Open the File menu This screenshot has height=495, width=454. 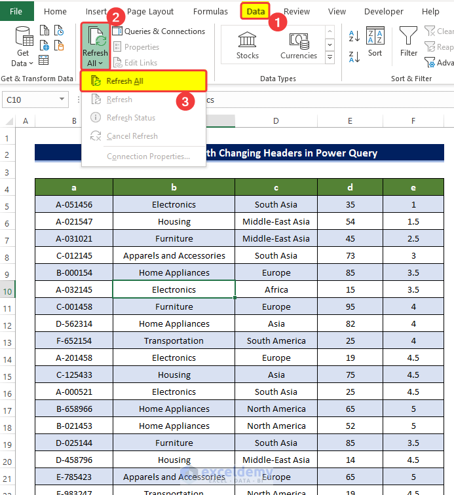coord(16,11)
